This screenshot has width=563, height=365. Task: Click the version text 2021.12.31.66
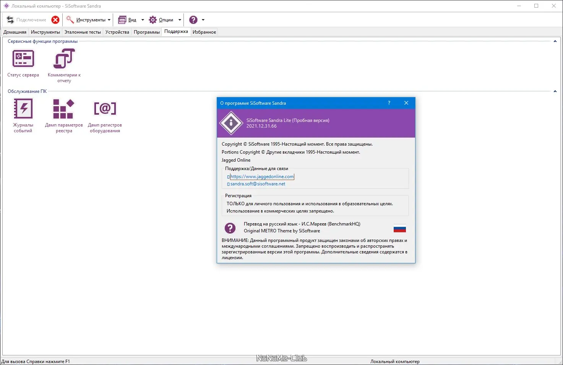261,126
